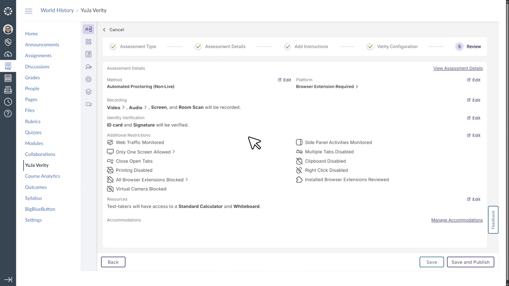Edit Additional Restrictions
Screen dimensions: 509x286
click(x=474, y=135)
